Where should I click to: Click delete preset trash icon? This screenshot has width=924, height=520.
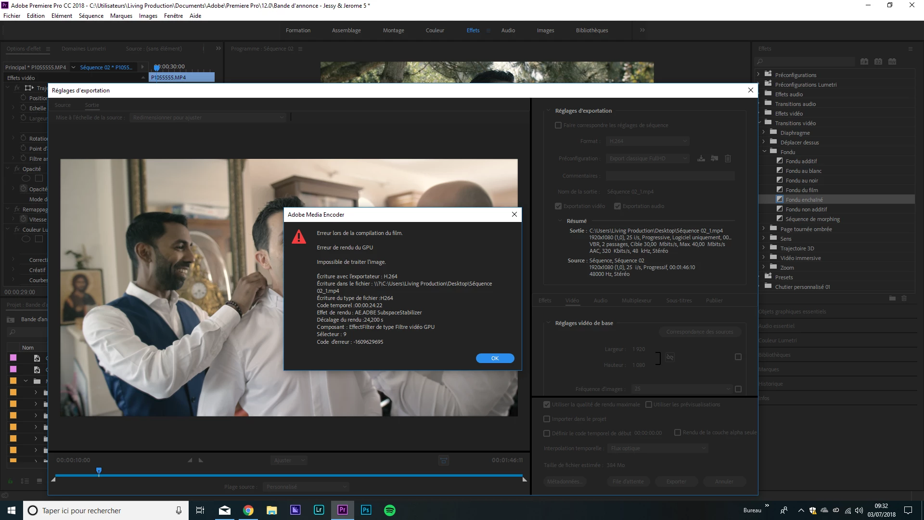click(728, 158)
